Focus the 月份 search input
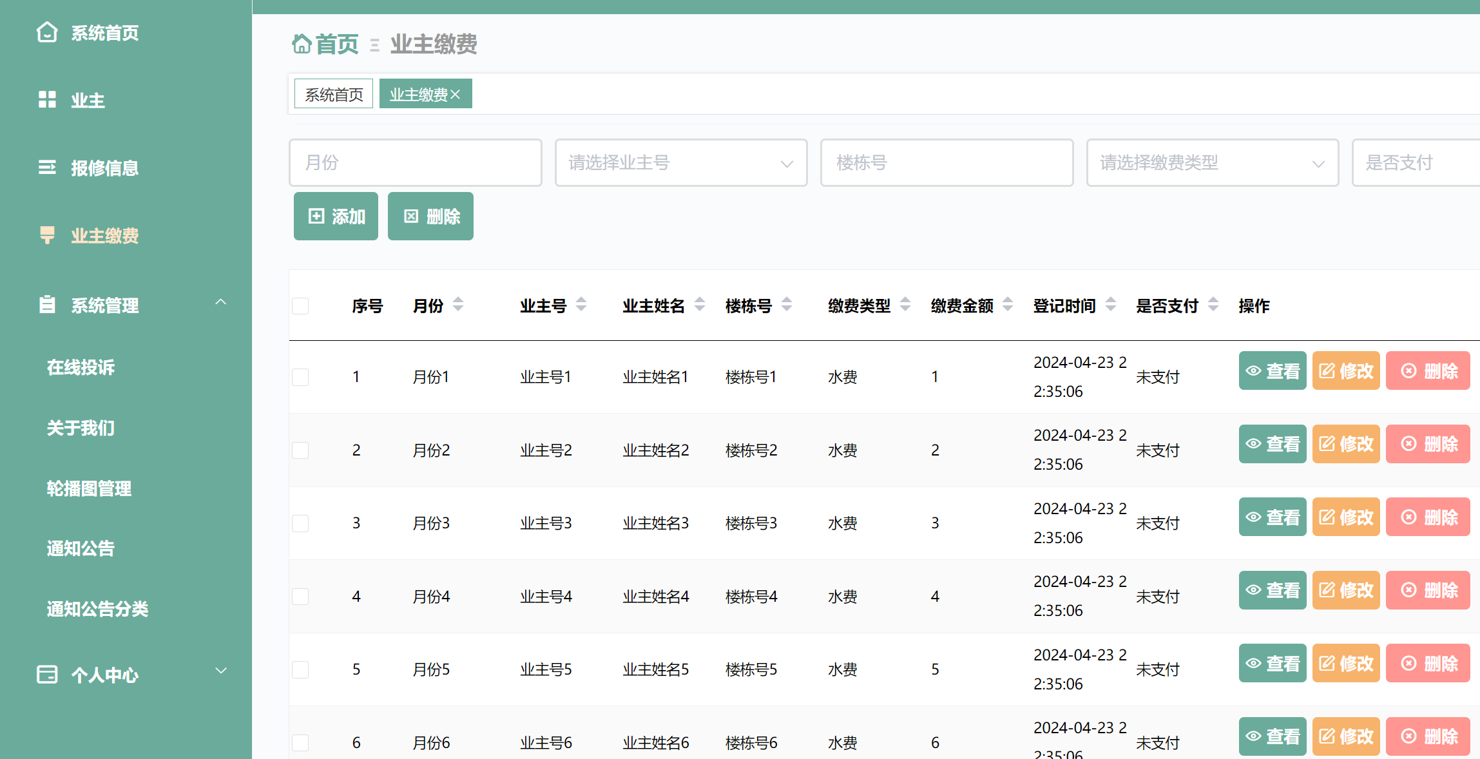The height and width of the screenshot is (759, 1480). pos(416,163)
